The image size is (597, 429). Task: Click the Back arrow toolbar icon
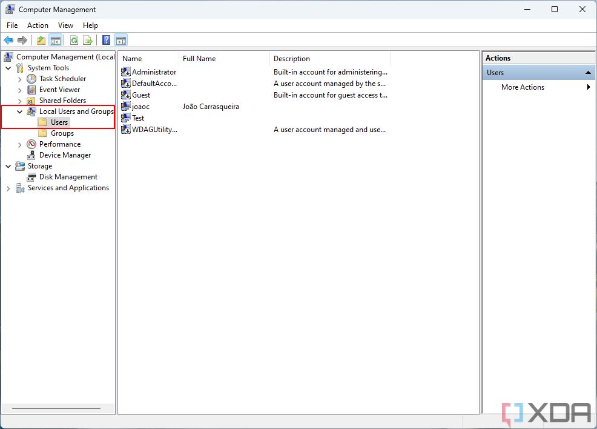[8, 40]
